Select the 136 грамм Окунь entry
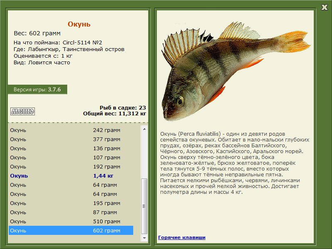 71,149
